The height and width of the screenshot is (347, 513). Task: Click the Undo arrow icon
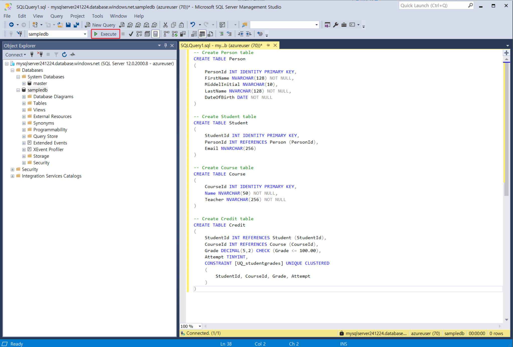coord(192,25)
